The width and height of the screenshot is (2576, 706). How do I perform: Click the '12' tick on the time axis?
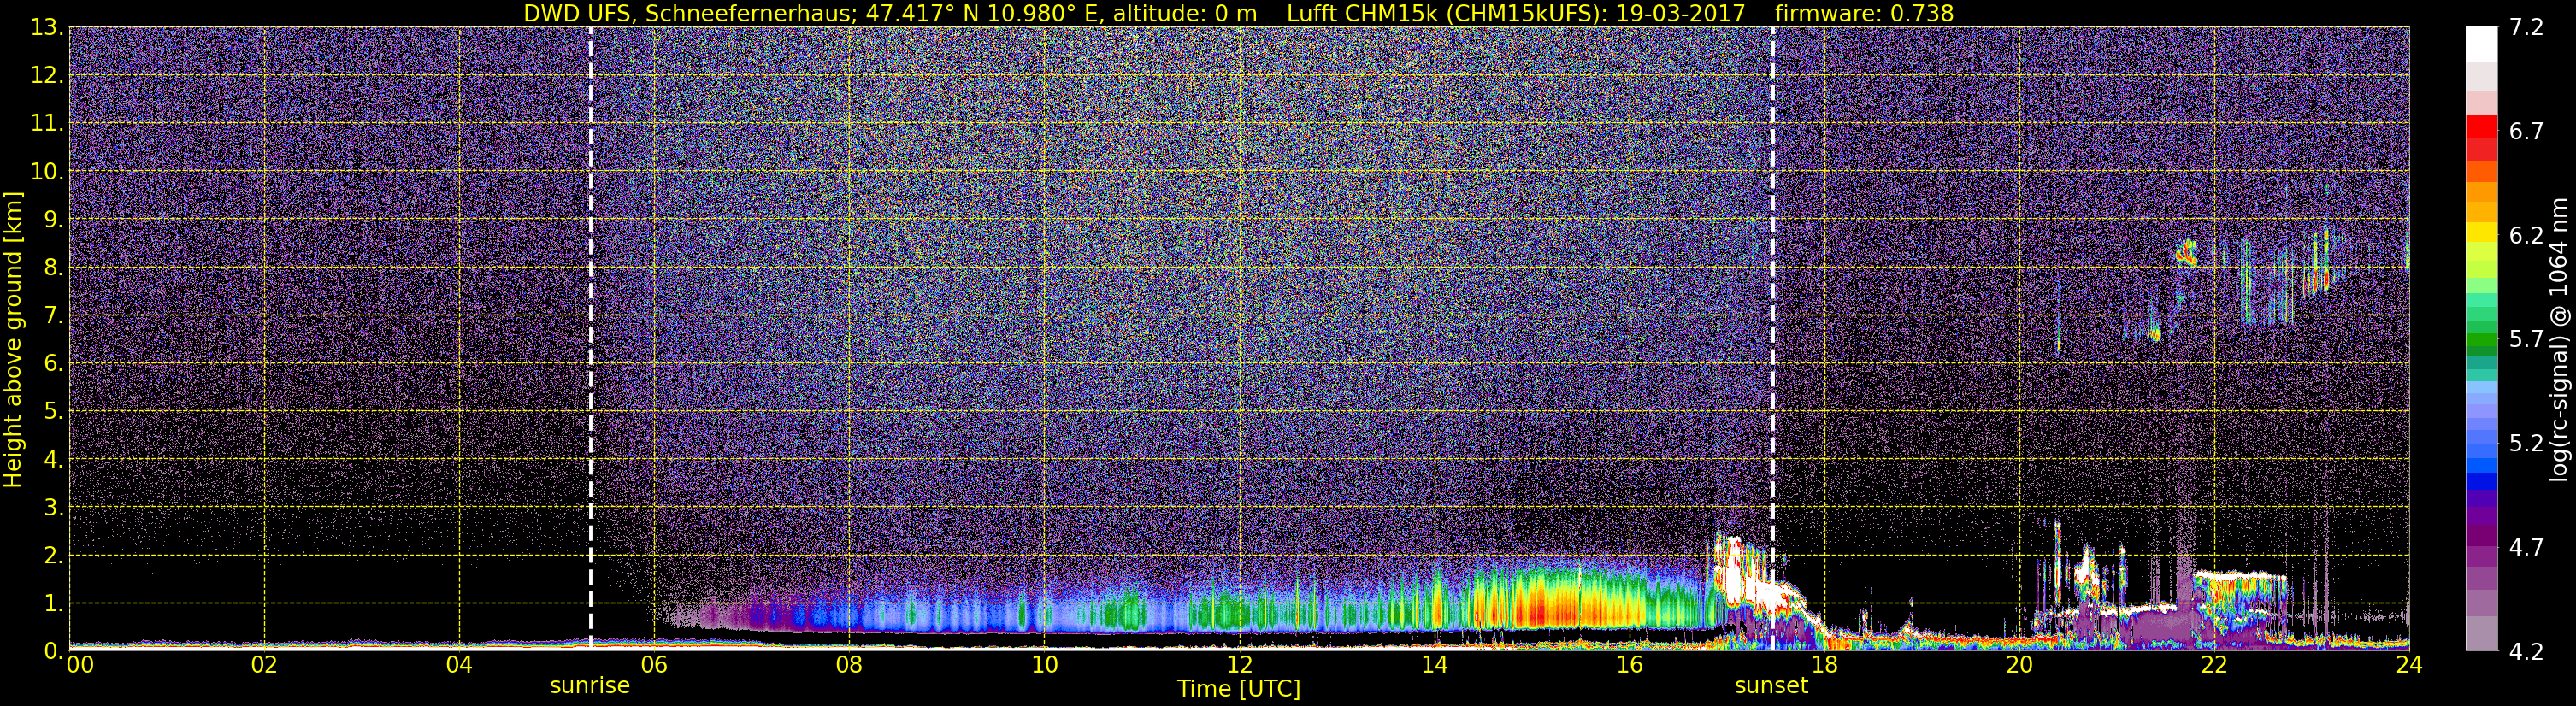pos(1239,665)
